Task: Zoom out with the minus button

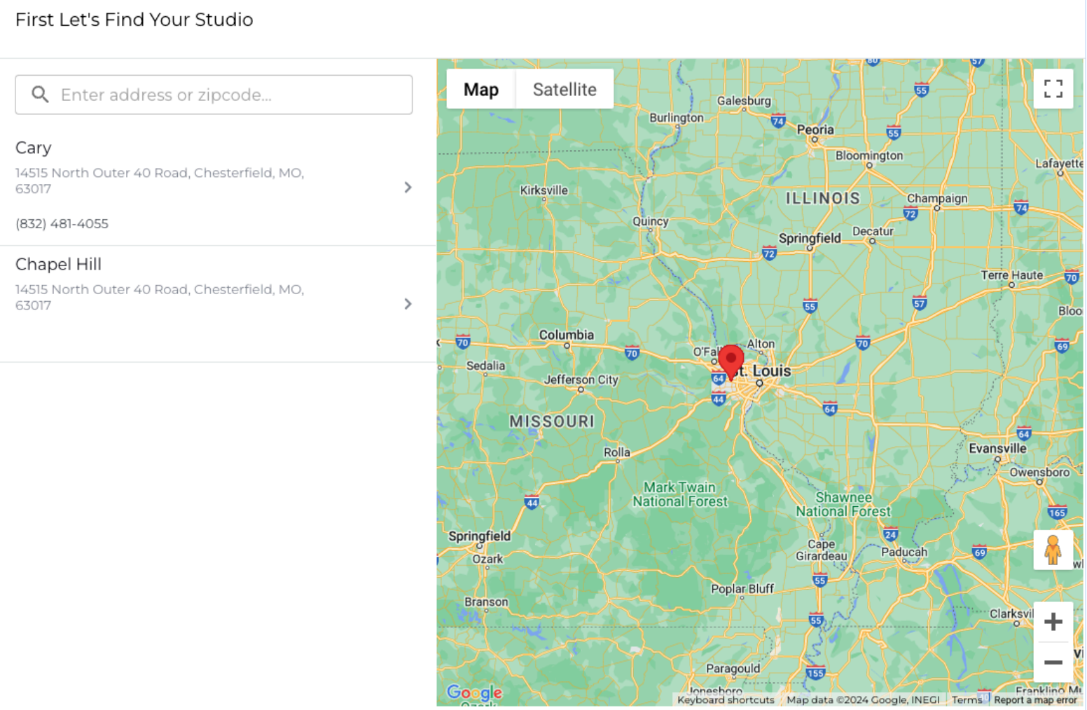Action: (1053, 662)
